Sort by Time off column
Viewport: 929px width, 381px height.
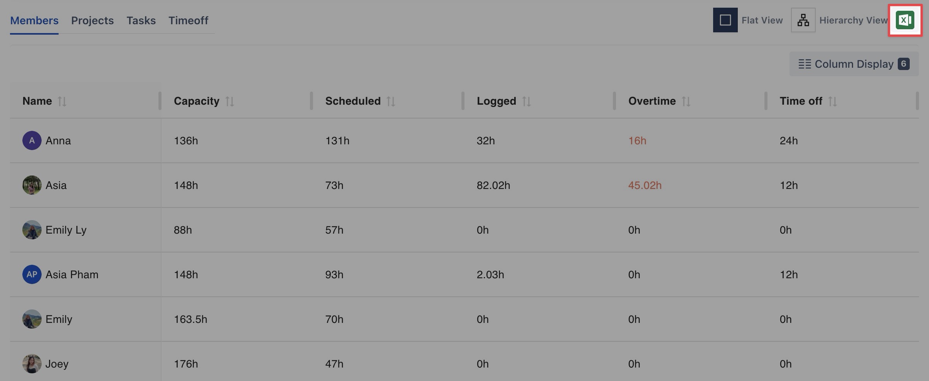tap(833, 101)
